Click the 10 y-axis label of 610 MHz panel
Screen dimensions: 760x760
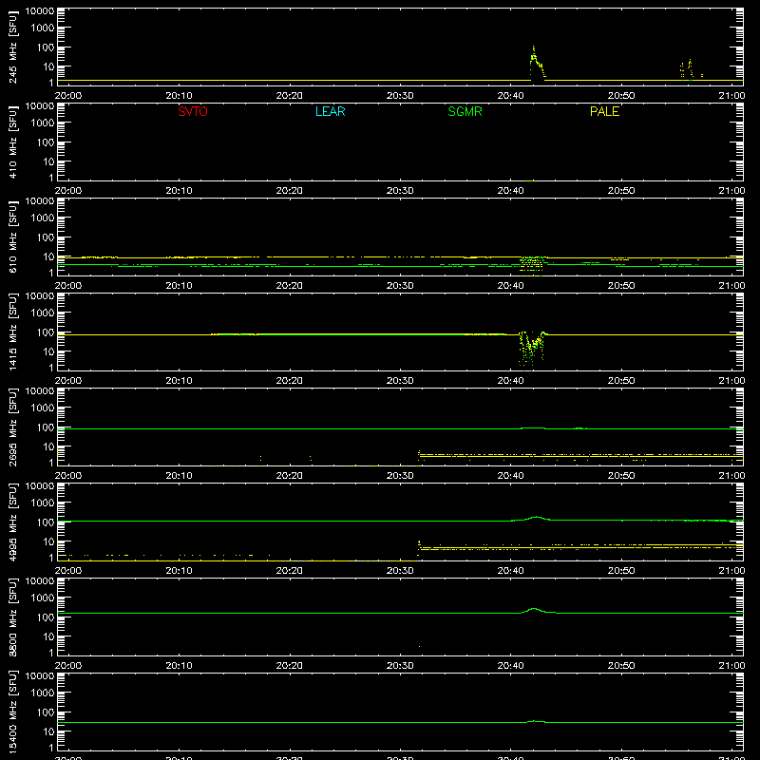click(x=49, y=256)
